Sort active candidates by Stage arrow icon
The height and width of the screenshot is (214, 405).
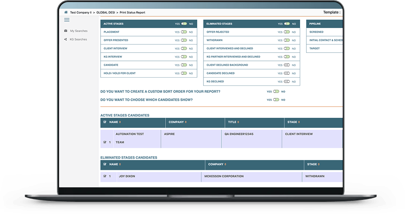299,122
